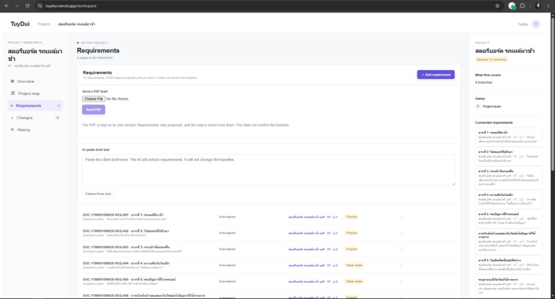Viewport: 555px width, 299px height.
Task: Click the red count badge next to Changes
Action: coord(57,118)
